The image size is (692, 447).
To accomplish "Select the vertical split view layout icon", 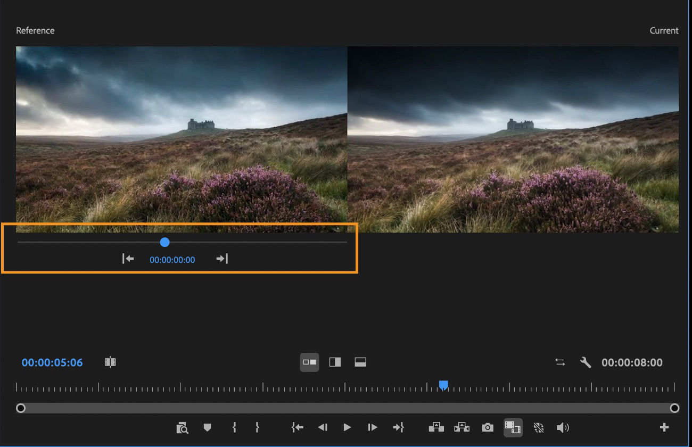I will click(x=335, y=362).
